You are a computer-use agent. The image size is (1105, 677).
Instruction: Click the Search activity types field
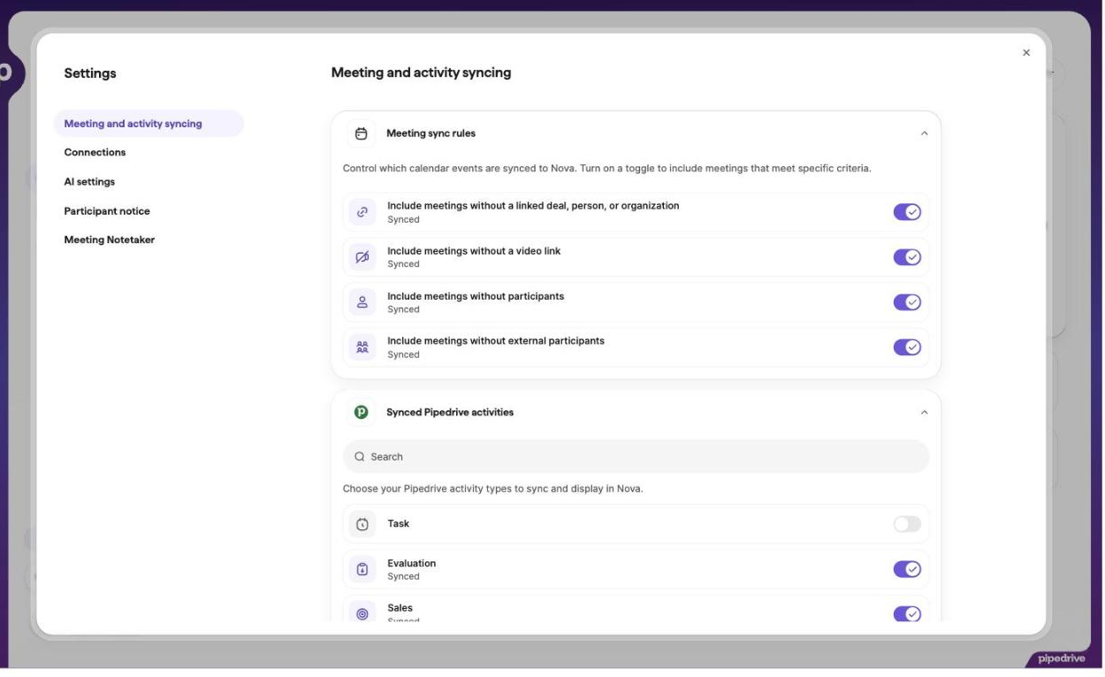[x=636, y=457]
